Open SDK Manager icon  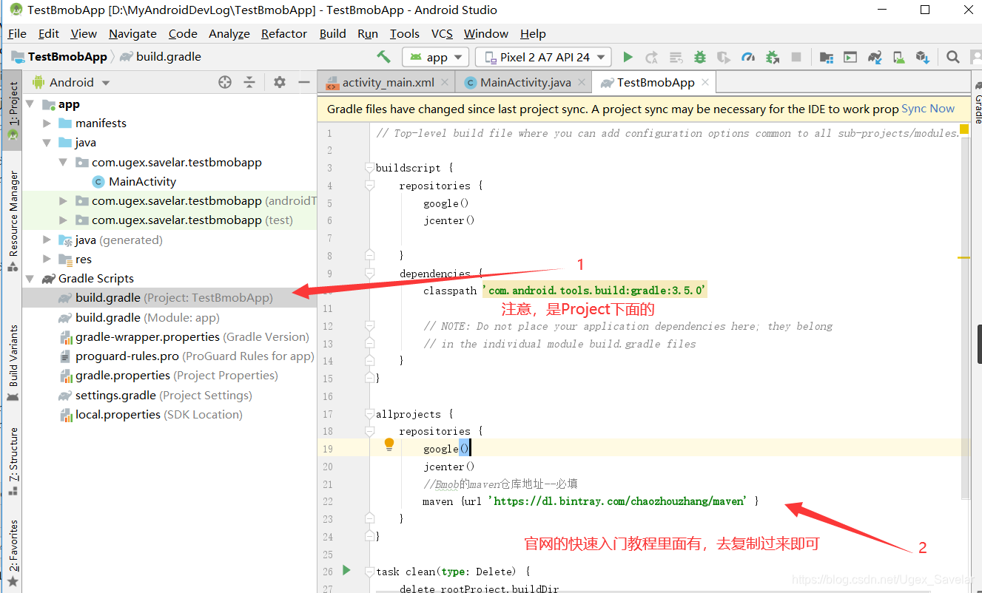click(922, 57)
